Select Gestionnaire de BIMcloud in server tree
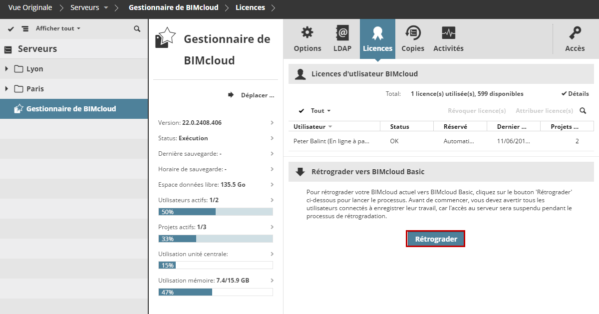The height and width of the screenshot is (314, 599). tap(74, 109)
